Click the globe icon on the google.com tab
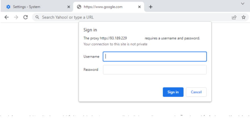250x139 pixels. [79, 7]
